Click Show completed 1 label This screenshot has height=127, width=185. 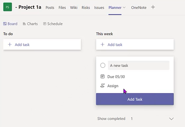tap(115, 119)
